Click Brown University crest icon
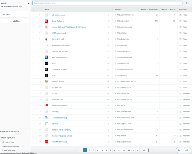The height and width of the screenshot is (154, 192). pyautogui.click(x=46, y=39)
